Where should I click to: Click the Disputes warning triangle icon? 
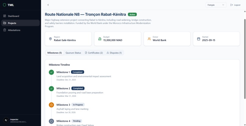click(108, 53)
